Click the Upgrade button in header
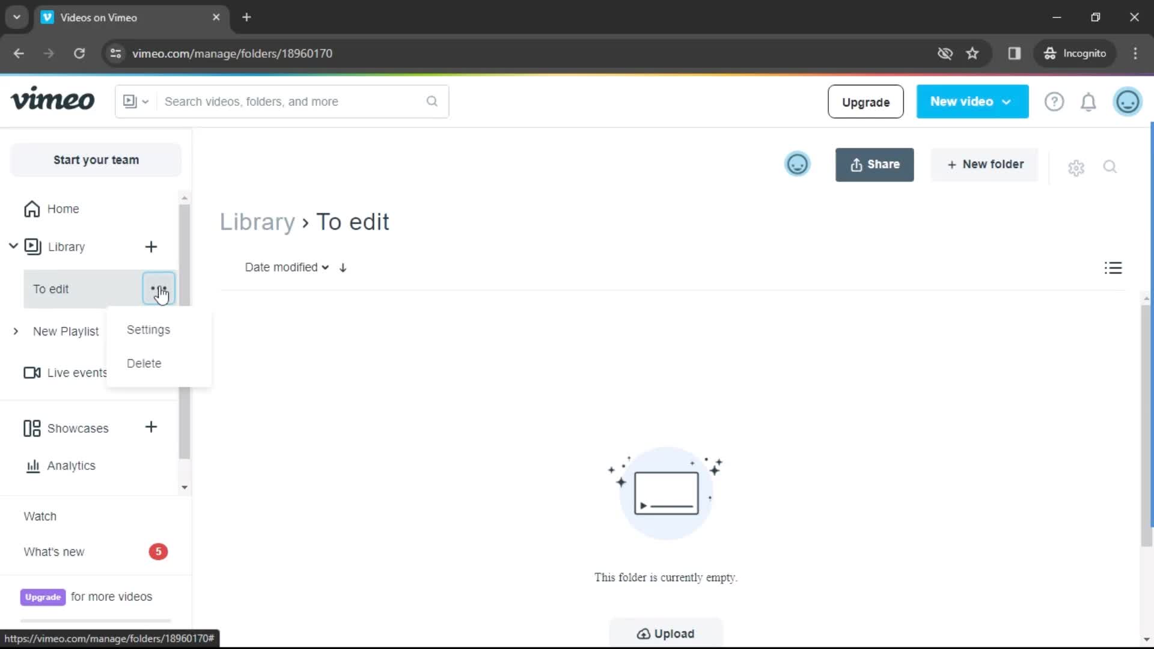 [x=865, y=102]
